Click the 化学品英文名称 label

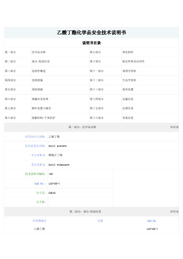[x=35, y=146]
